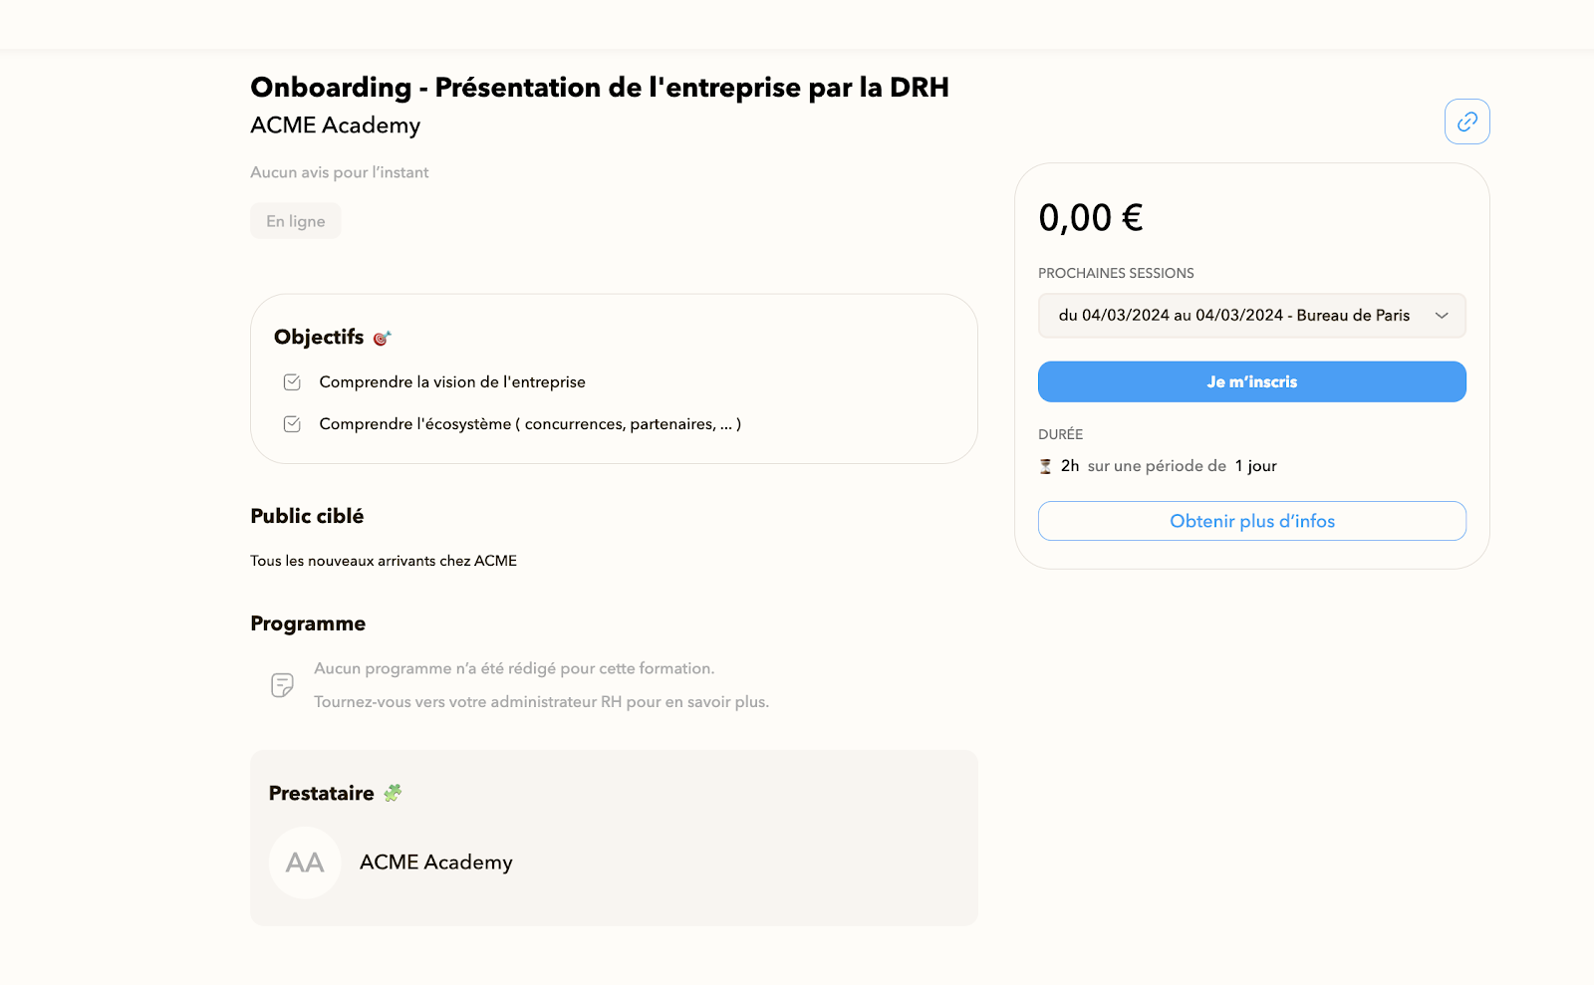The image size is (1594, 985).
Task: Click ACME Academy subtitle under the title
Action: (336, 125)
